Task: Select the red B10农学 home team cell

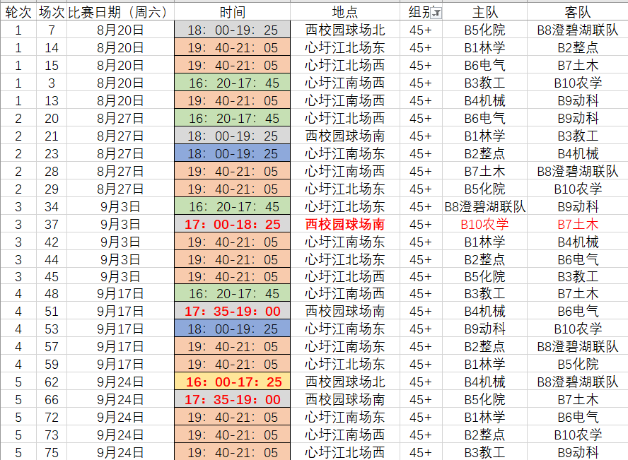Action: (x=484, y=224)
